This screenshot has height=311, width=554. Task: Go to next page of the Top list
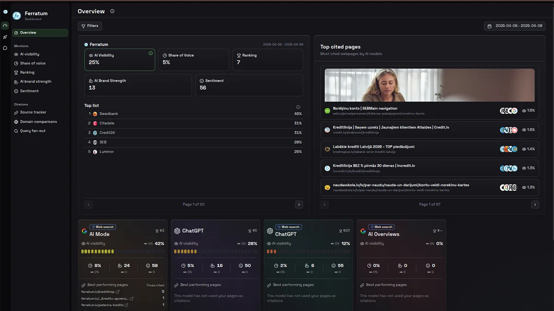299,205
